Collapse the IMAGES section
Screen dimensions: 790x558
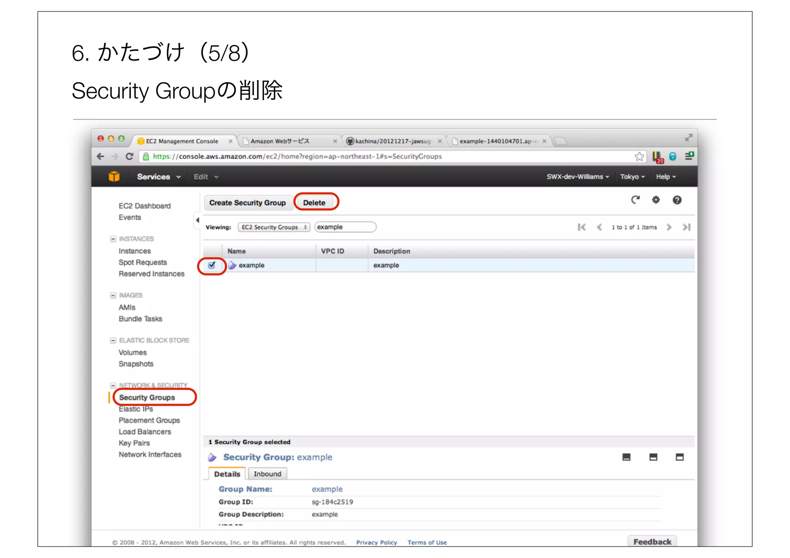tap(113, 295)
